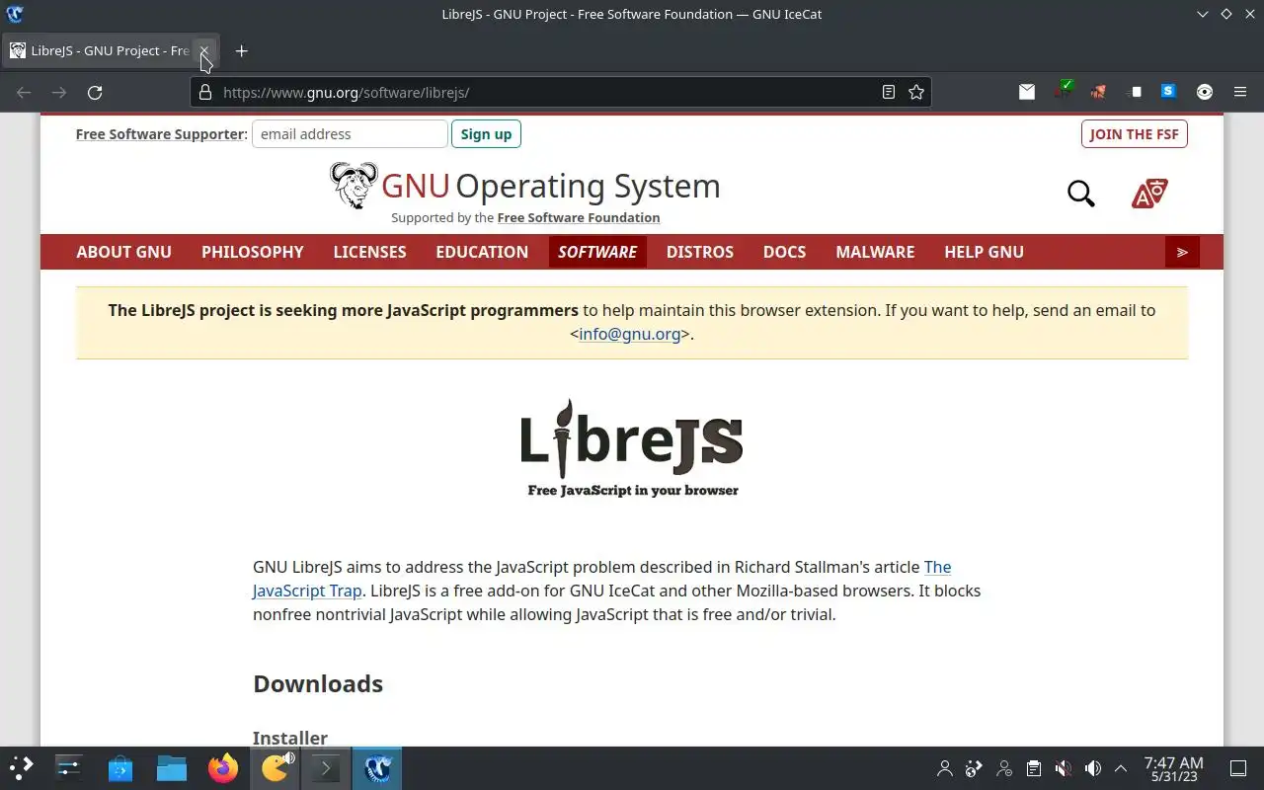The width and height of the screenshot is (1264, 790).
Task: Click the person with minus tray icon
Action: click(1004, 768)
